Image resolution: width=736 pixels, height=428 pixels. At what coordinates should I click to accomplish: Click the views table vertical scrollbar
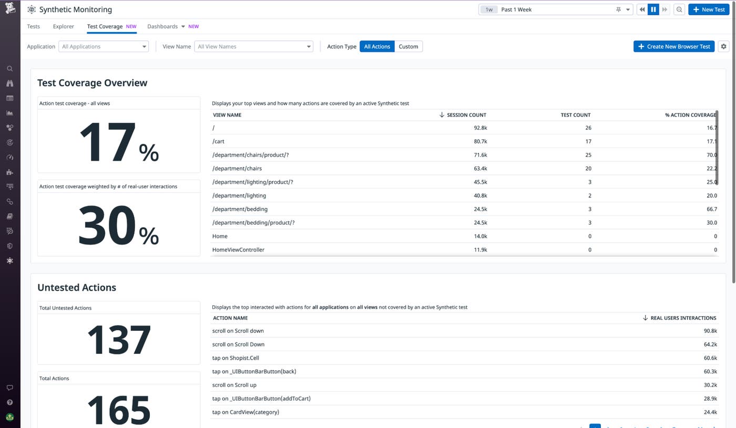tap(717, 148)
